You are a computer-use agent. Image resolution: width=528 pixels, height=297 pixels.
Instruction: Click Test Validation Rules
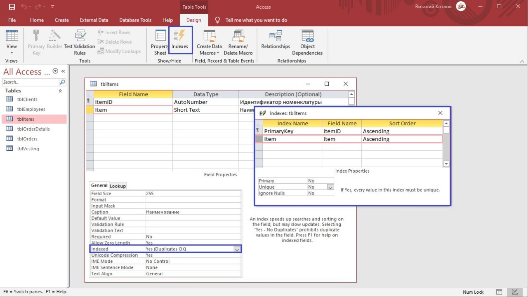coord(80,42)
